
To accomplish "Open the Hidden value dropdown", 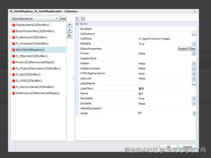I will coord(194,63).
